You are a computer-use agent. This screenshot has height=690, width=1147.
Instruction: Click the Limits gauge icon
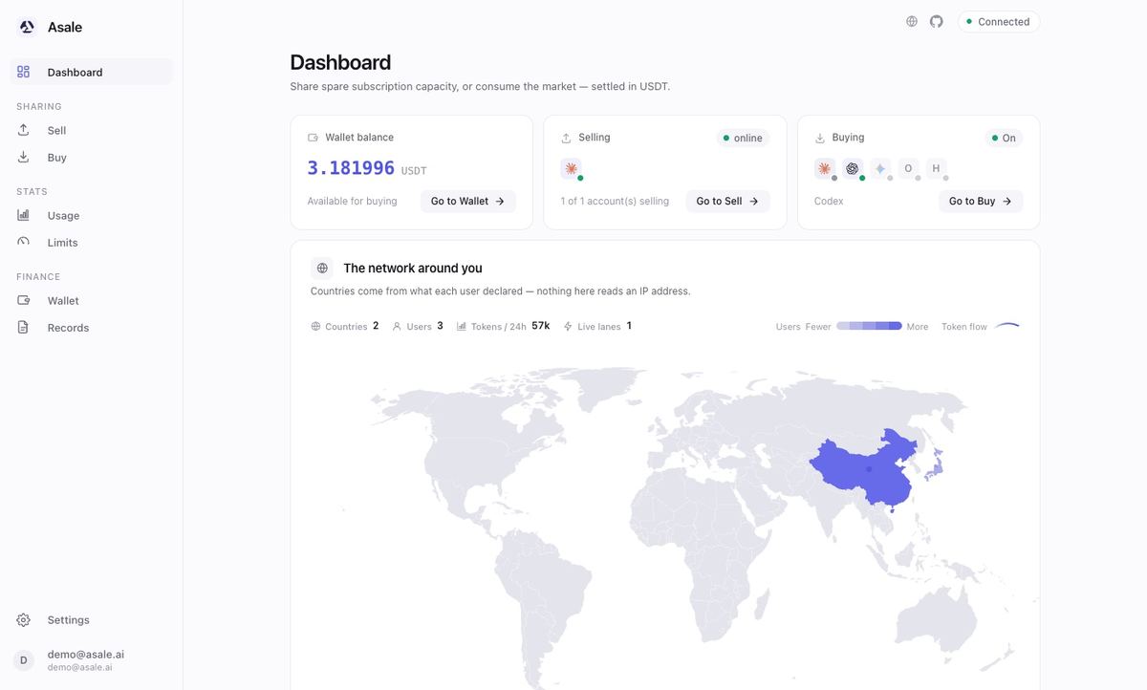tap(24, 242)
